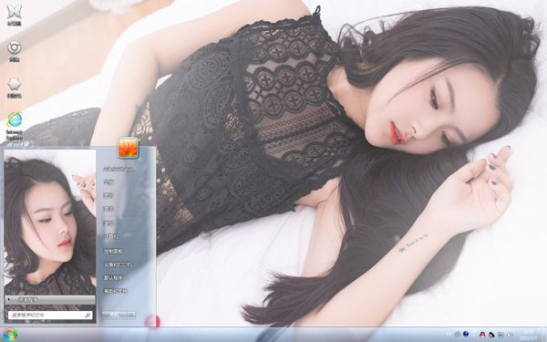547x342 pixels.
Task: Click the keyboard input icon in tray
Action: [458, 335]
